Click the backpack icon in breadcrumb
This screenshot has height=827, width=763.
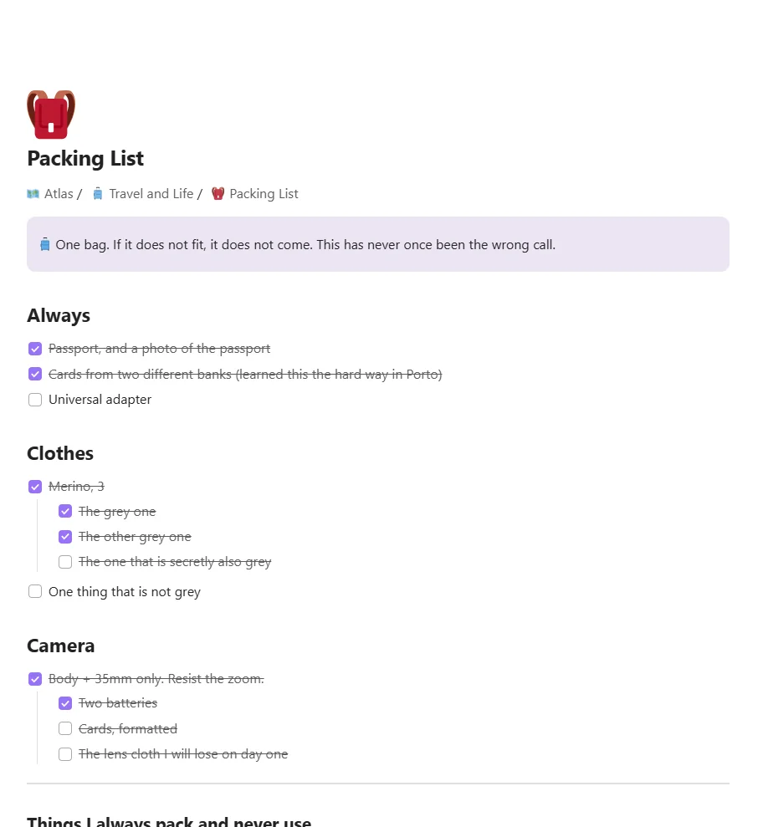pos(218,194)
